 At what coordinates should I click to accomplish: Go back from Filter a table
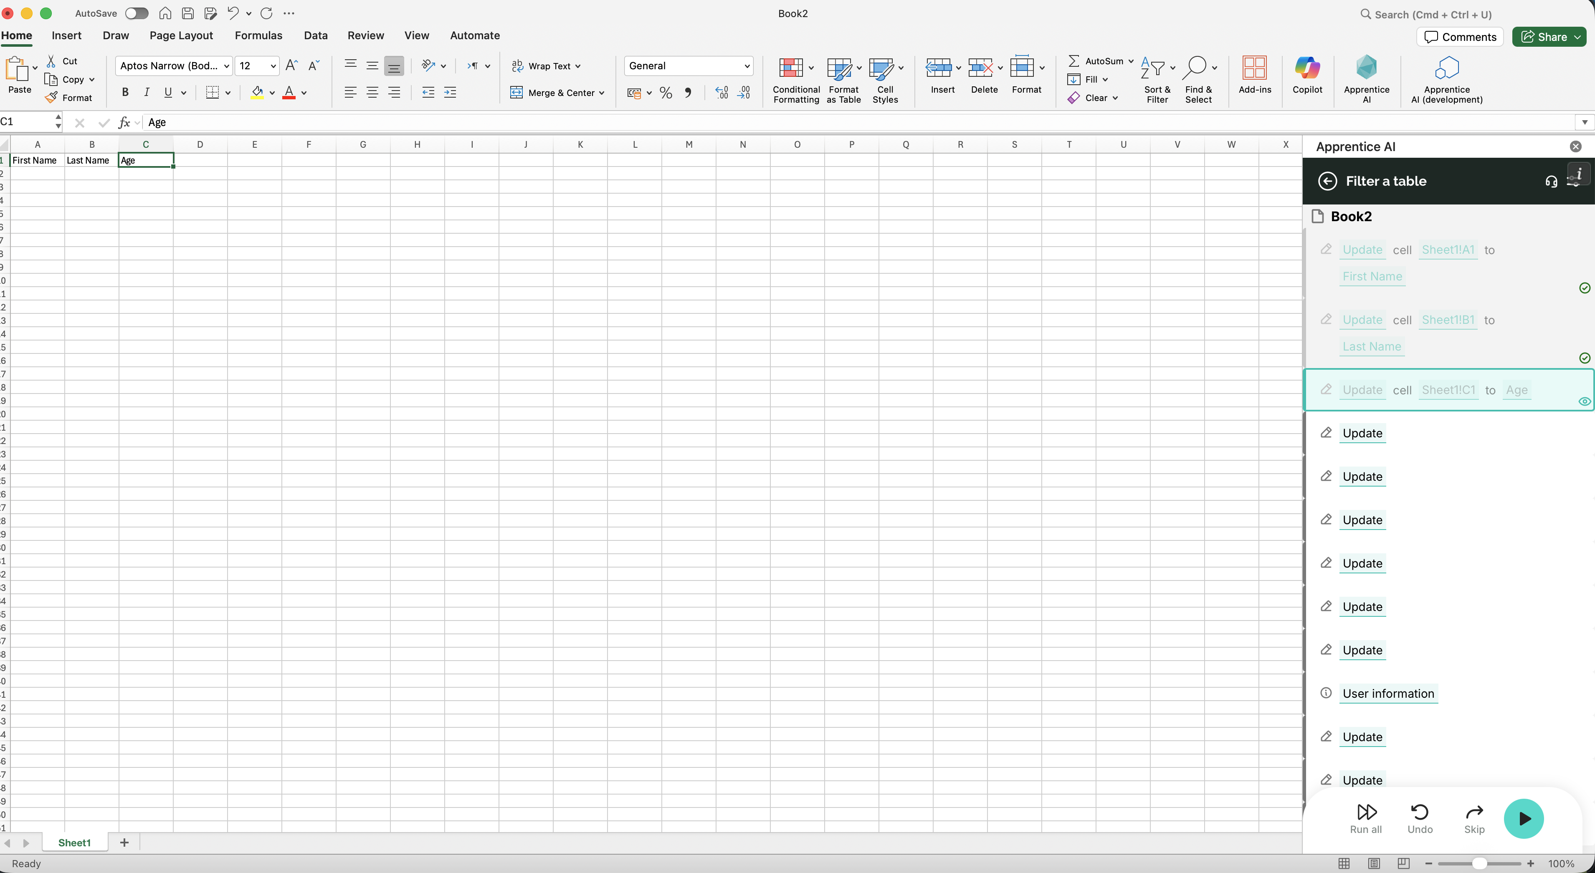[x=1327, y=181]
